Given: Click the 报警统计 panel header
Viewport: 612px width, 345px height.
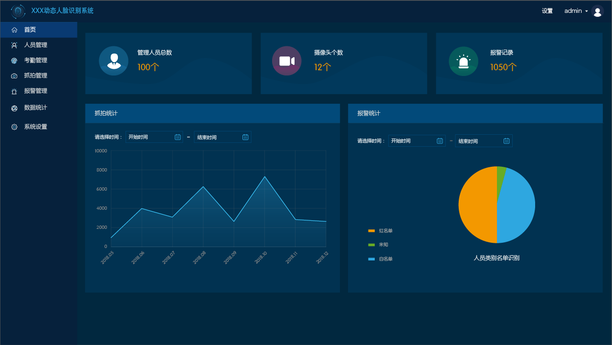Looking at the screenshot, I should pyautogui.click(x=475, y=113).
